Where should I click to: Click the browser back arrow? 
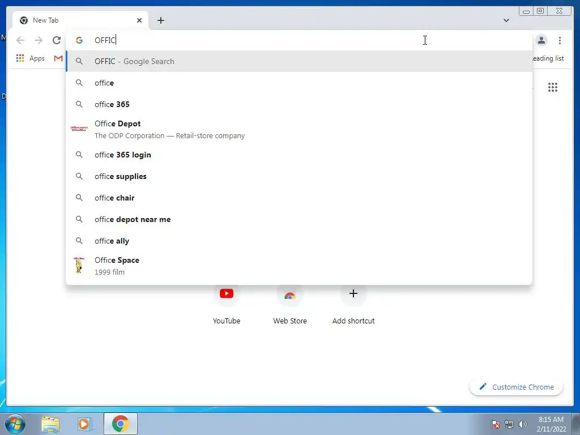[20, 40]
